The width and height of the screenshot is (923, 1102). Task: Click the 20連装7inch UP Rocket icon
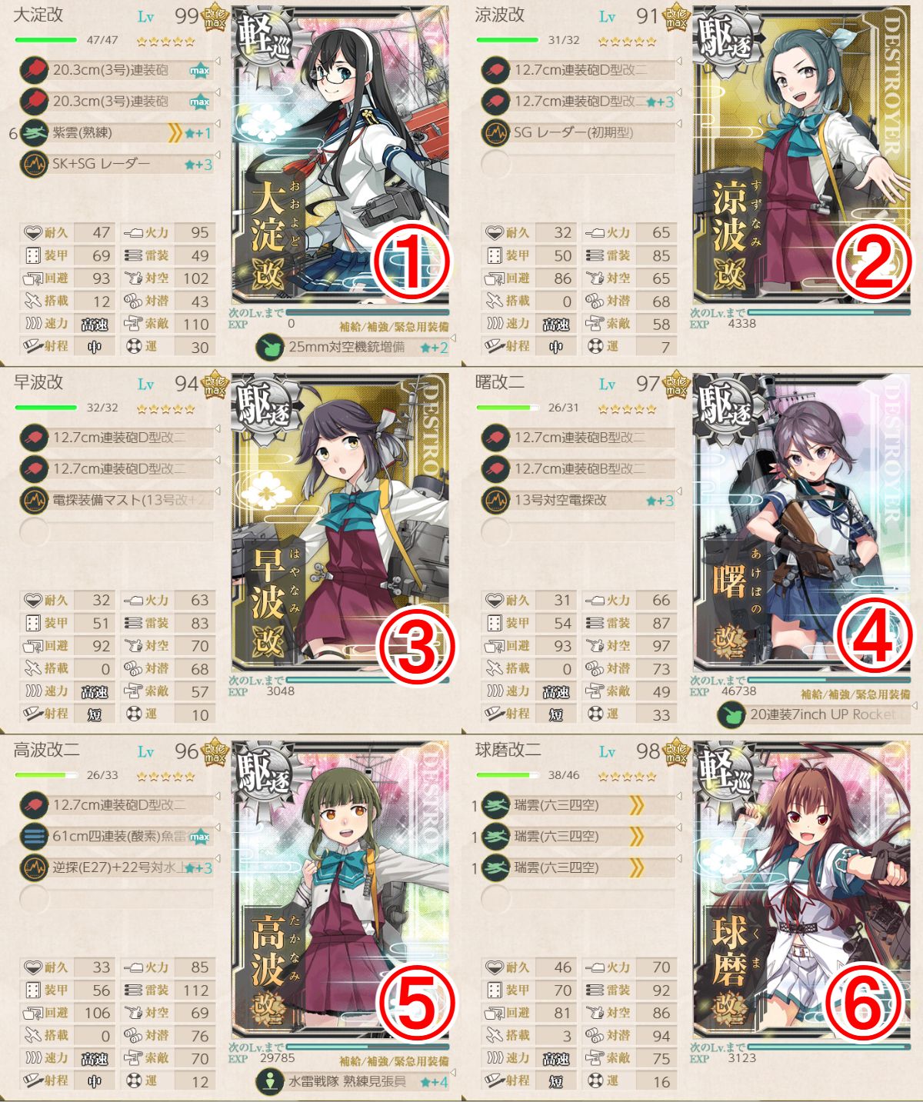731,714
